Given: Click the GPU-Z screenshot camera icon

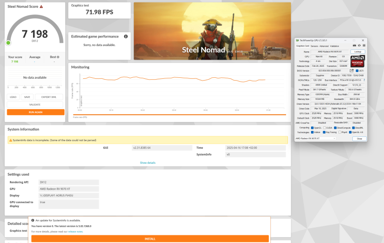Looking at the screenshot, I should coord(353,46).
